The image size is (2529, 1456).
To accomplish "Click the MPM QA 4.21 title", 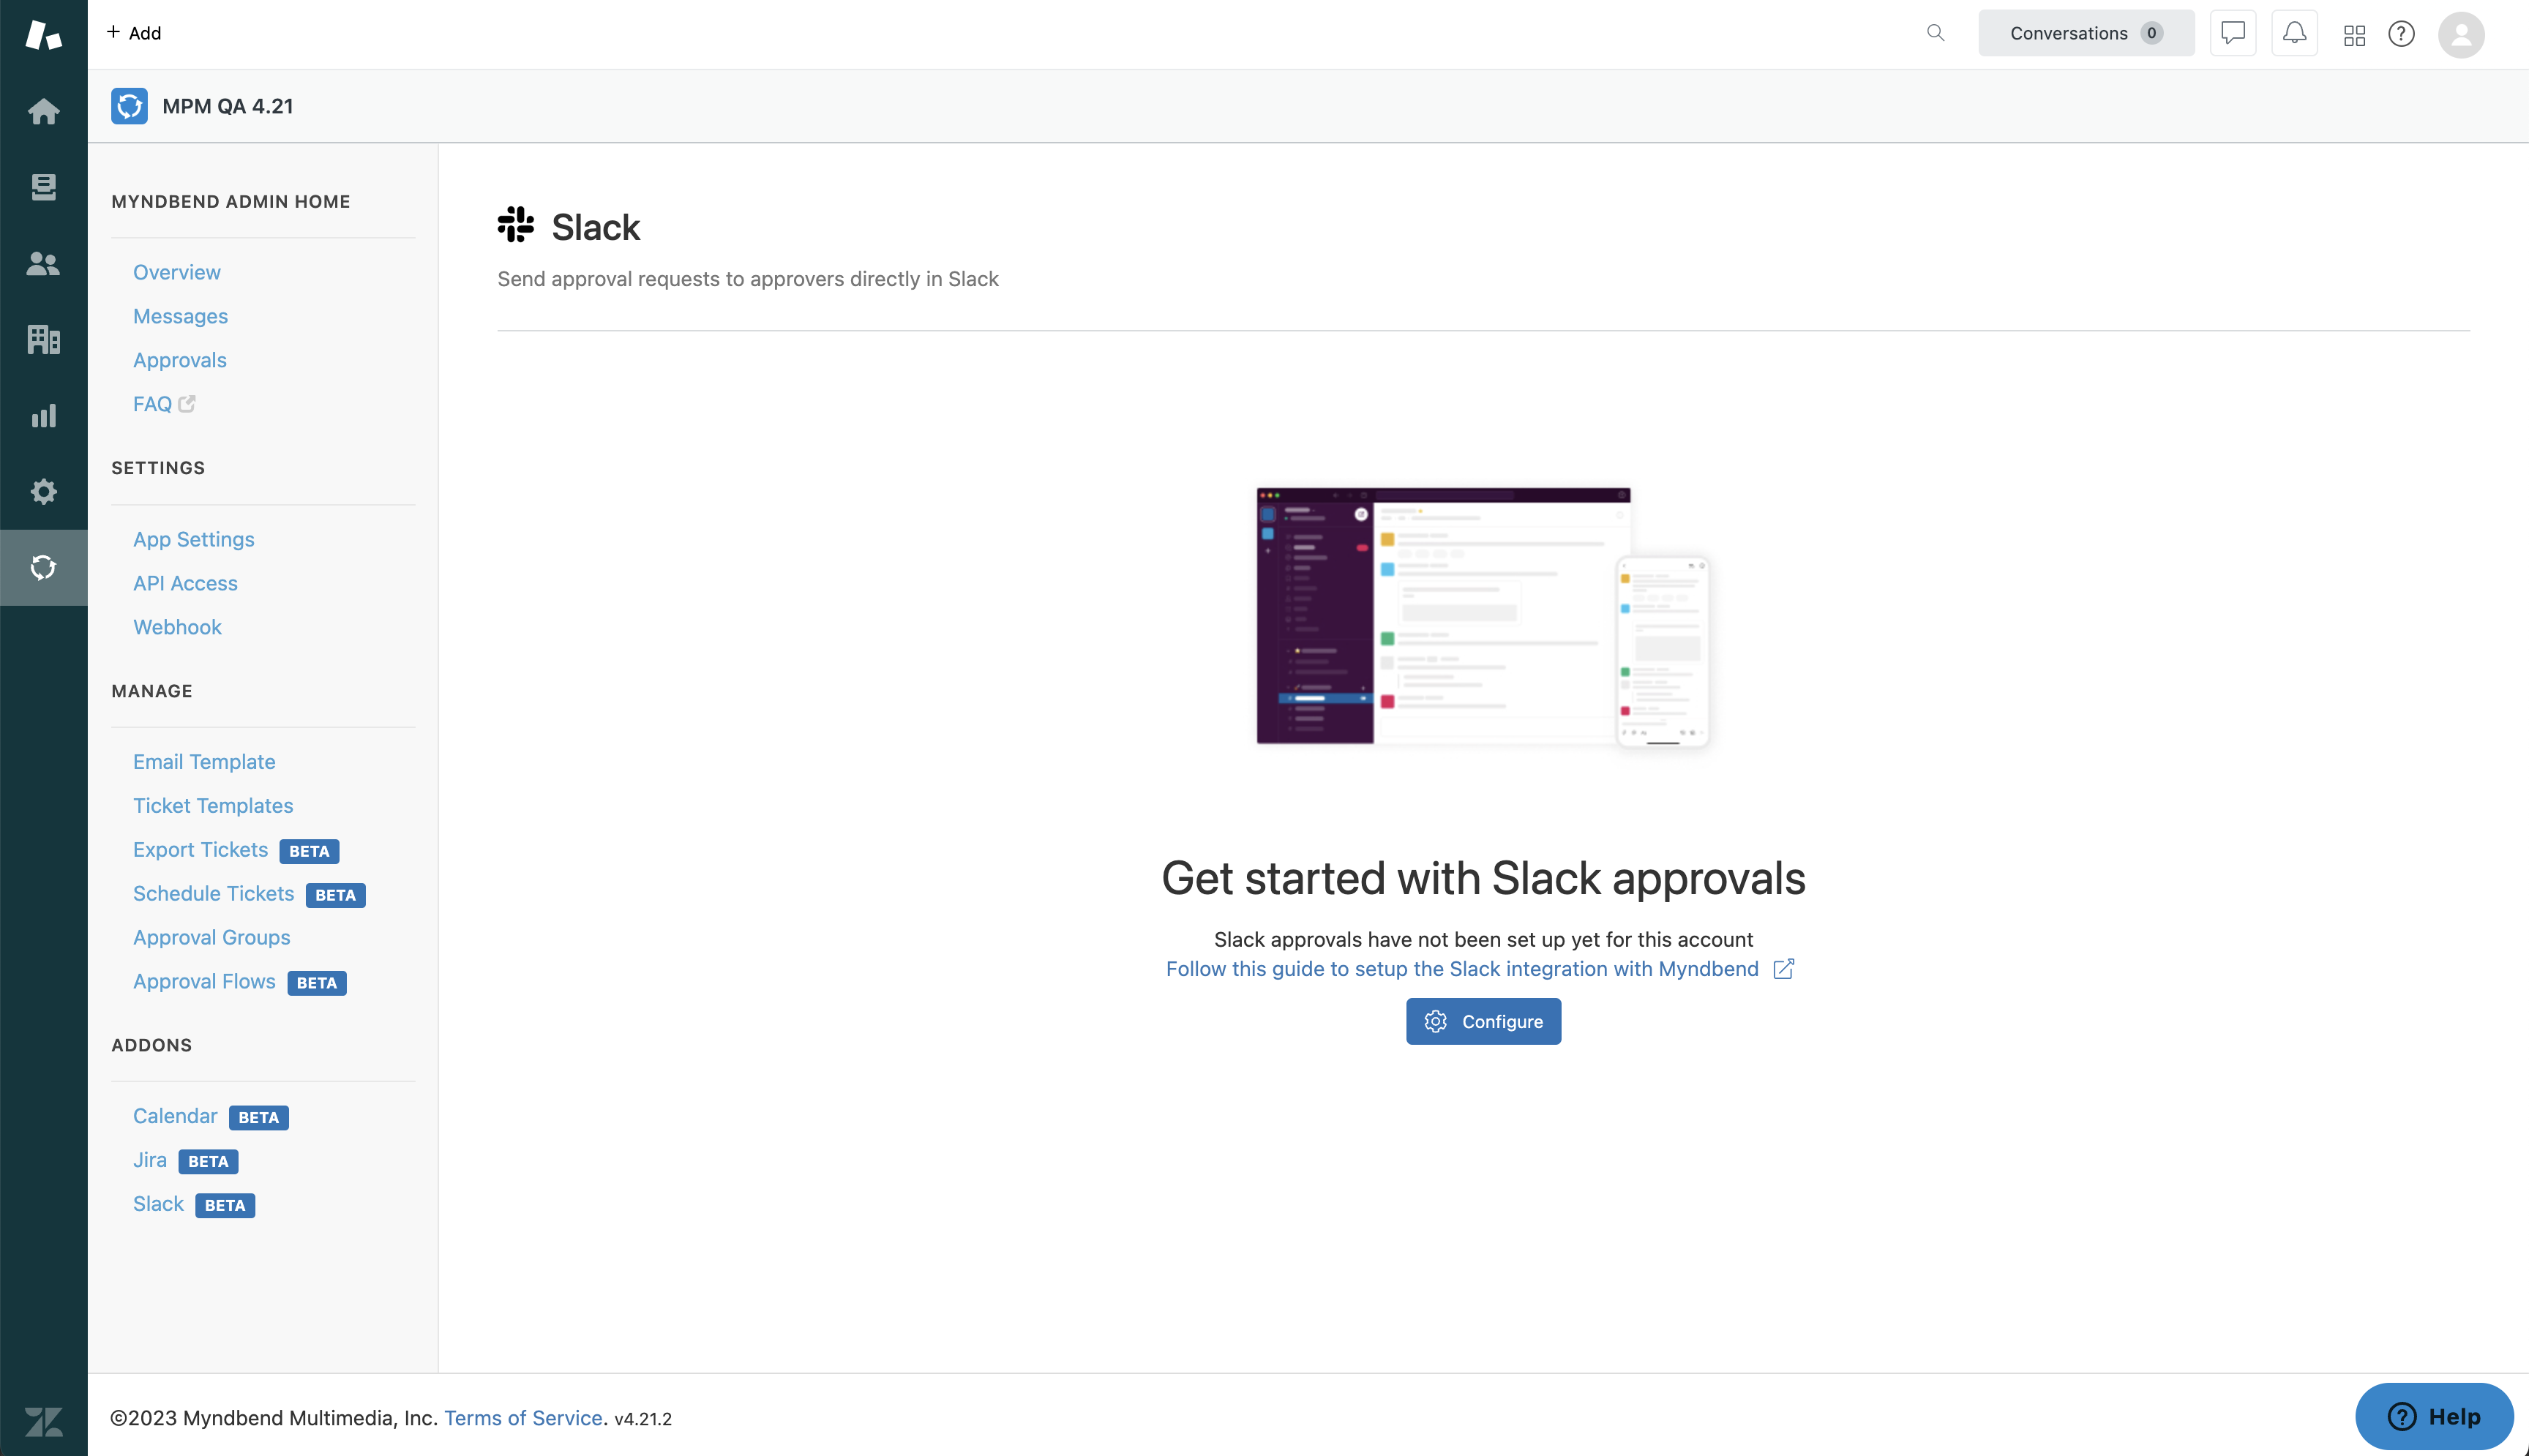I will coord(228,106).
